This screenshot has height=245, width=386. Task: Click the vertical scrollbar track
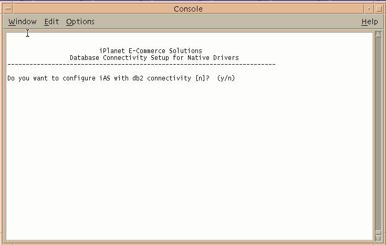tap(378, 133)
